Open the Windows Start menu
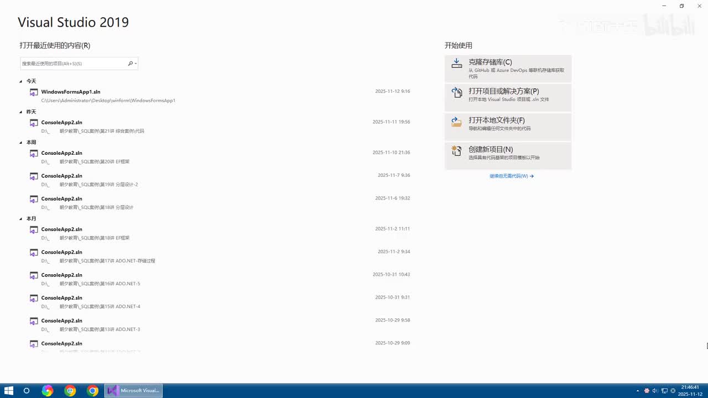This screenshot has width=708, height=398. (x=9, y=391)
